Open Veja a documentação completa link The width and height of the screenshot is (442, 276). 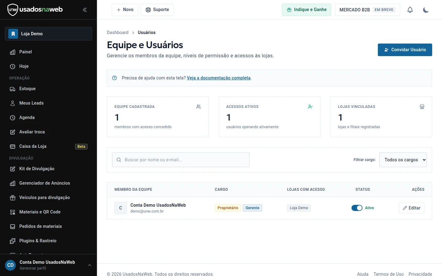219,78
